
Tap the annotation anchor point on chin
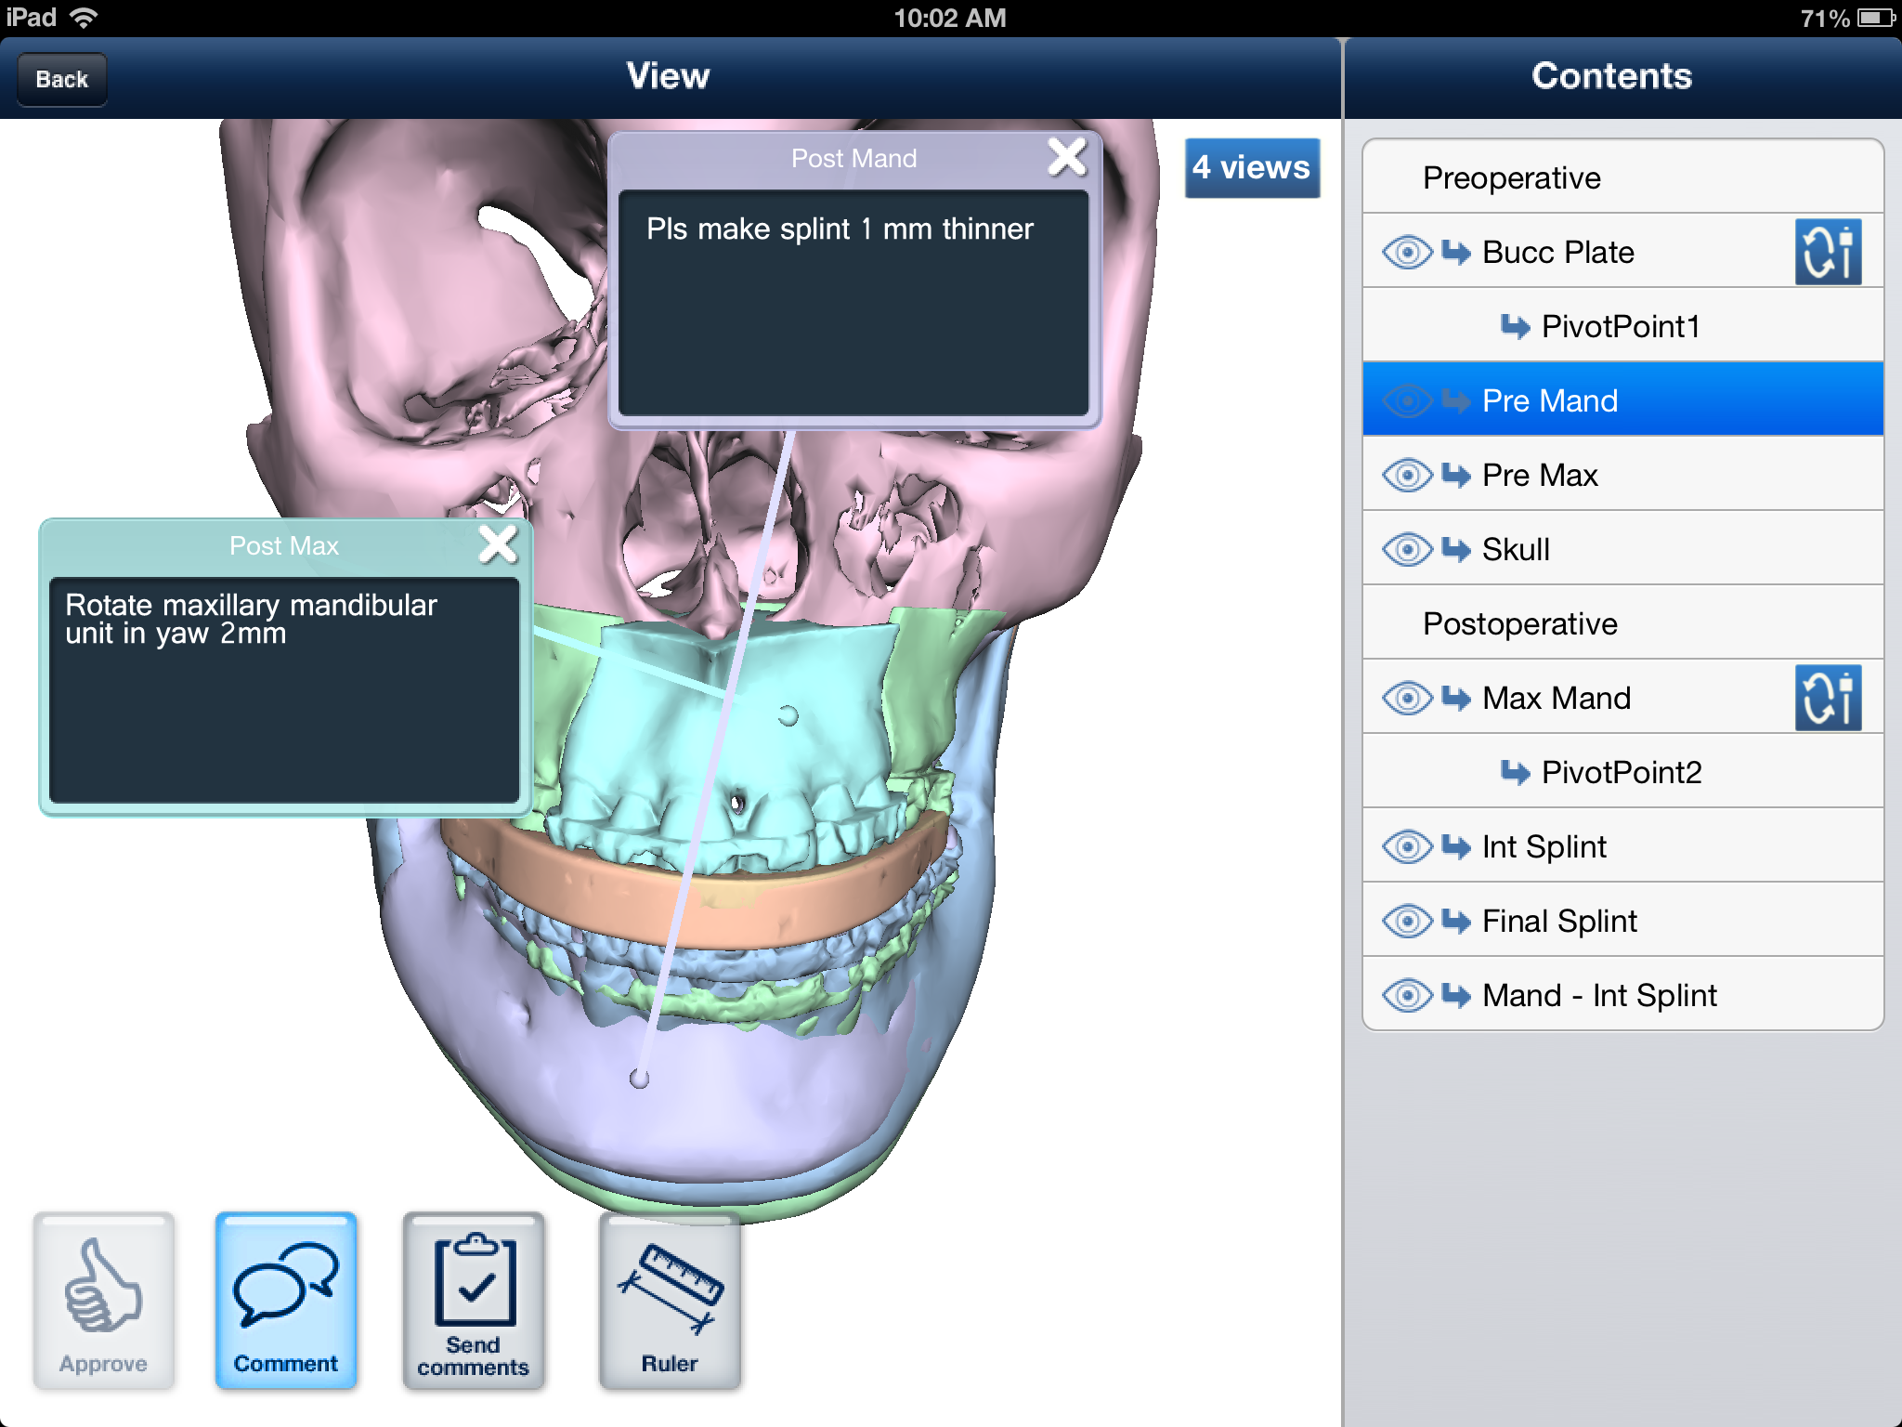coord(639,1079)
